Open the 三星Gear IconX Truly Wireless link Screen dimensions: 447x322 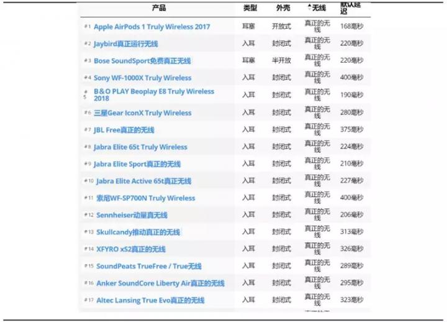pos(143,113)
